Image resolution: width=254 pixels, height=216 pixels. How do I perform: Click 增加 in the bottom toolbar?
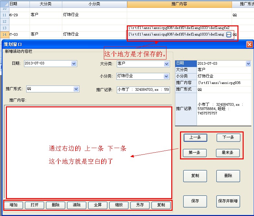(14, 205)
